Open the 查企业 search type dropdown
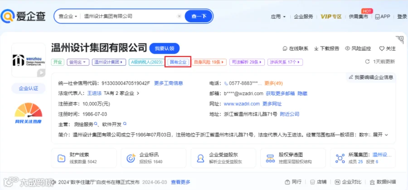The image size is (408, 190). pyautogui.click(x=68, y=16)
